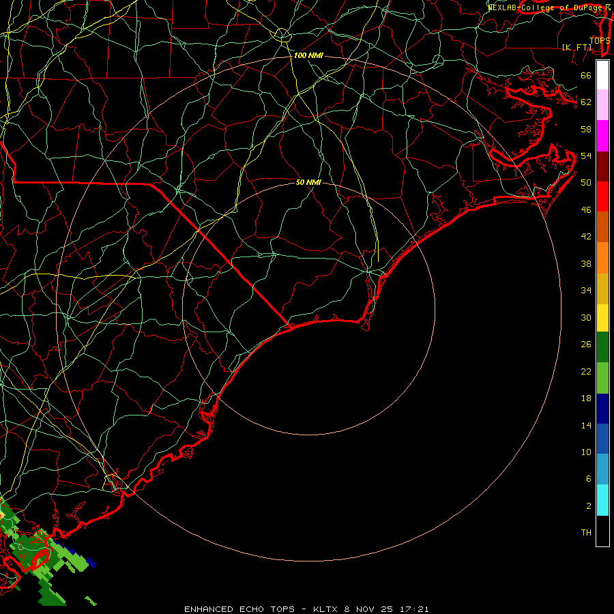
Task: Click the 18 value on the legend
Action: [586, 398]
